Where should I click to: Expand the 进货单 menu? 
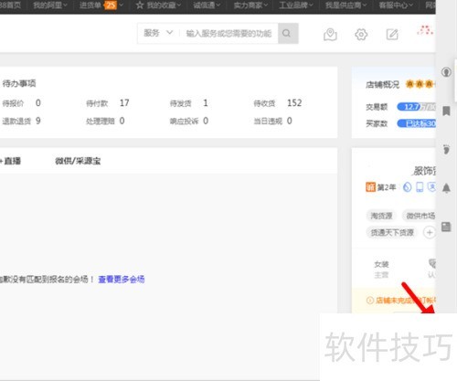pos(101,5)
